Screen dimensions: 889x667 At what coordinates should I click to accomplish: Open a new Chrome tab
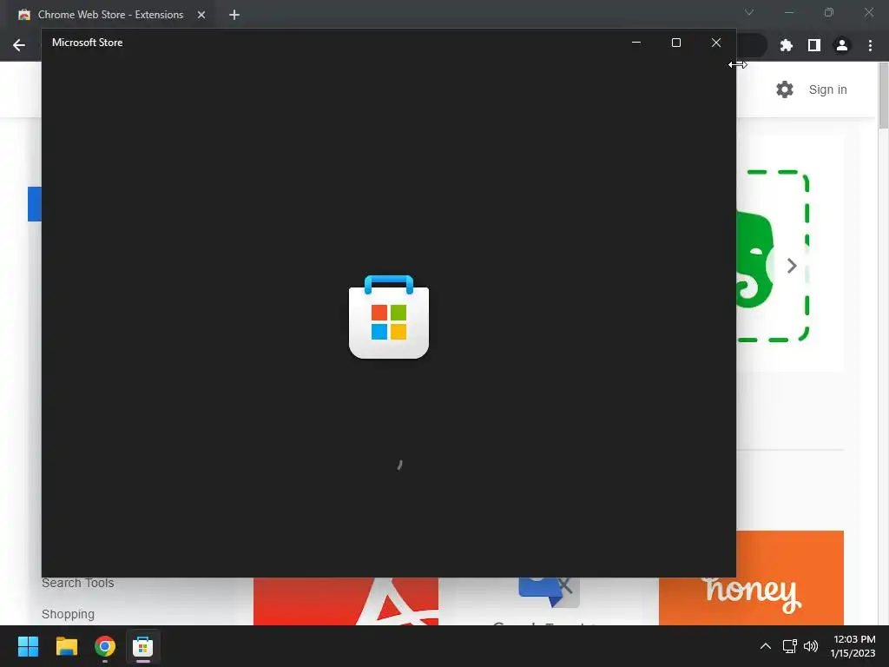coord(234,15)
